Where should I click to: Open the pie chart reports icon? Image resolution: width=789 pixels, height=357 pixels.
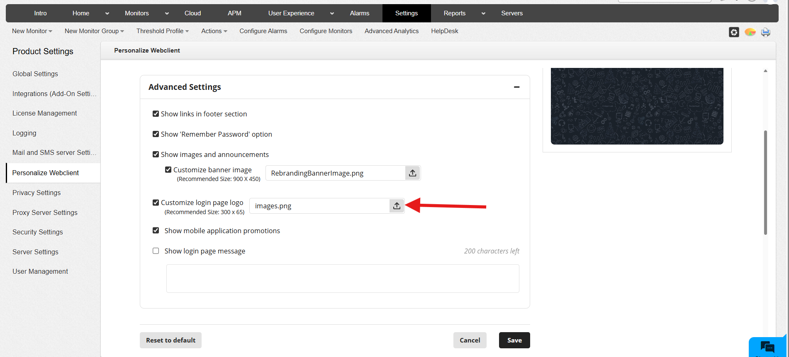tap(750, 32)
